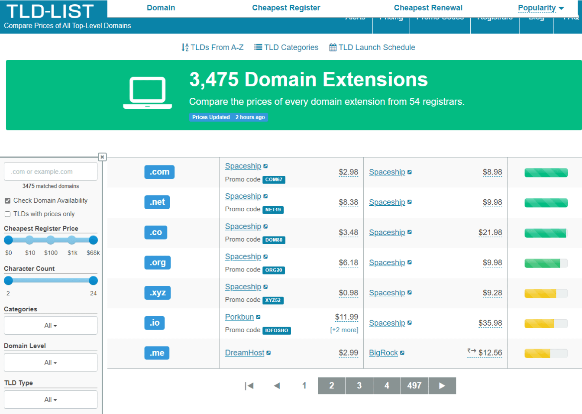
Task: Open the Categories dropdown
Action: coord(51,326)
